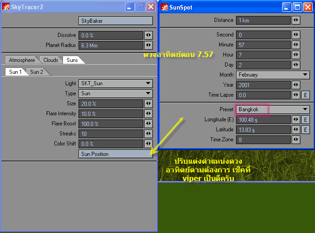Click the Time Lapse slider arrows
The width and height of the screenshot is (315, 233).
tap(296, 95)
